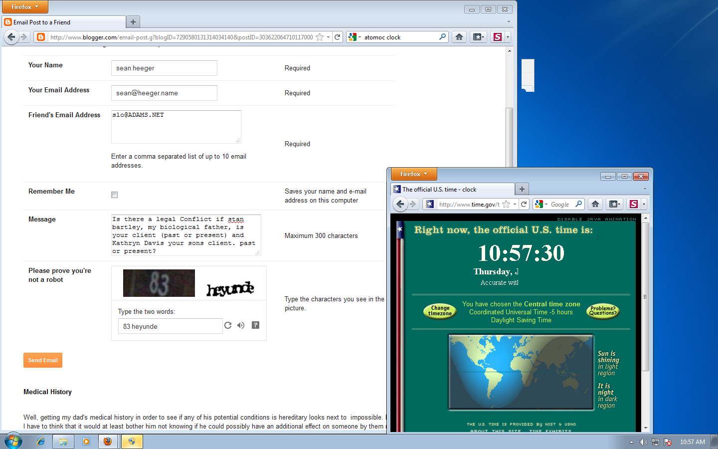718x449 pixels.
Task: Play the audio captcha challenge
Action: click(x=241, y=325)
